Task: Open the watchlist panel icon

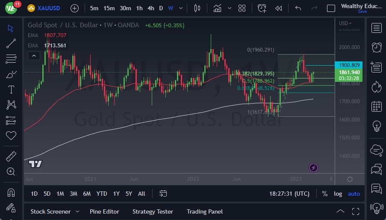Action: pyautogui.click(x=377, y=28)
